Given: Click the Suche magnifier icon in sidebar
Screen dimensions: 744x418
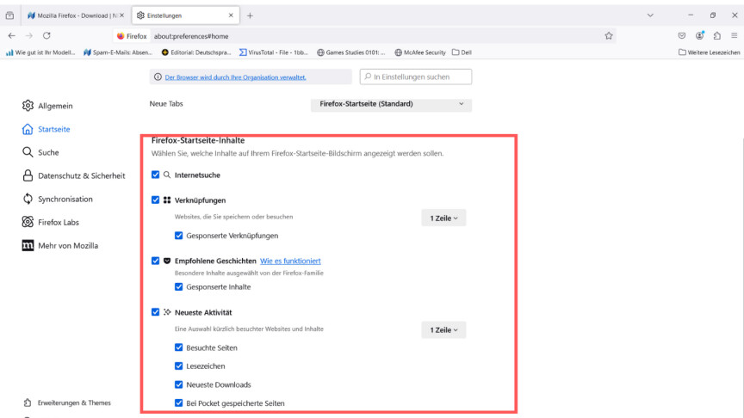Looking at the screenshot, I should pyautogui.click(x=28, y=152).
